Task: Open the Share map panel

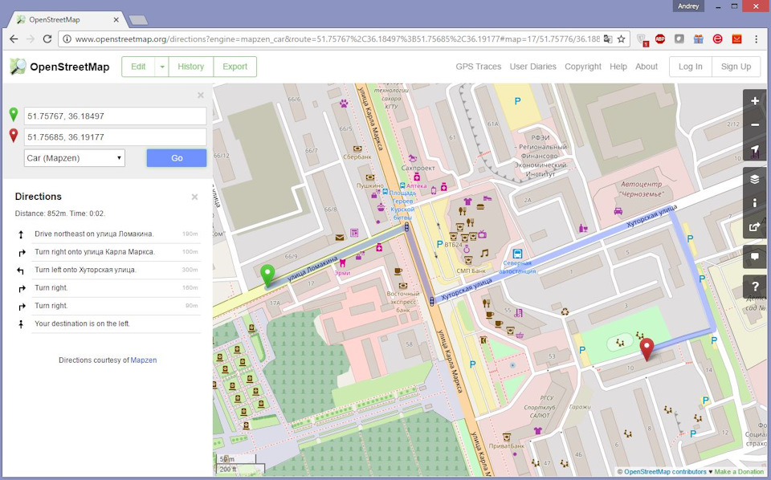Action: [x=755, y=226]
